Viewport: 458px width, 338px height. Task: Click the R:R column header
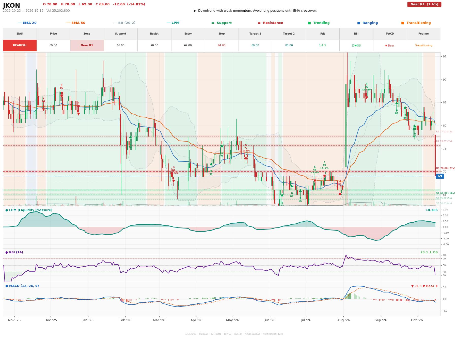coord(323,34)
